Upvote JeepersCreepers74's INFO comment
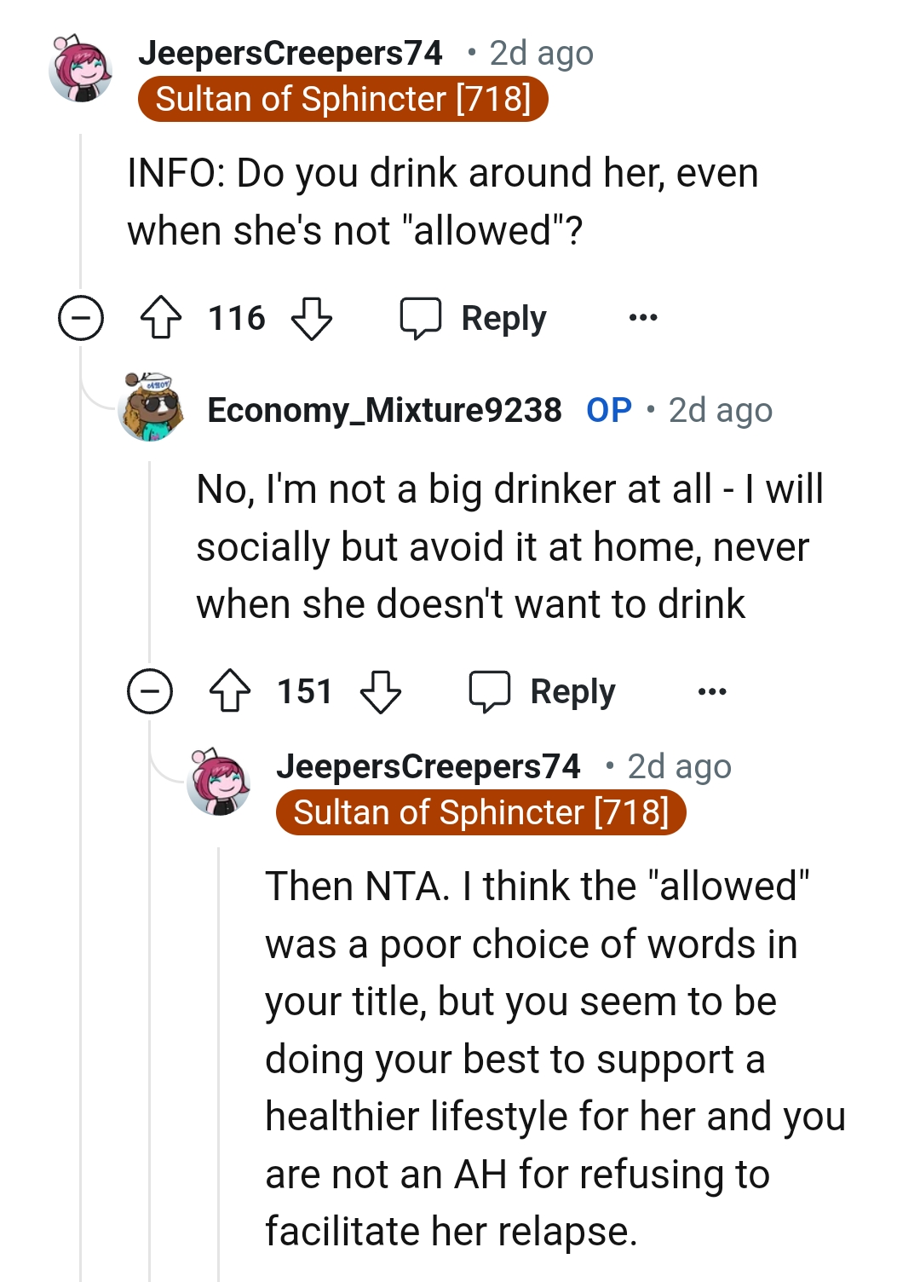920x1282 pixels. (x=163, y=318)
